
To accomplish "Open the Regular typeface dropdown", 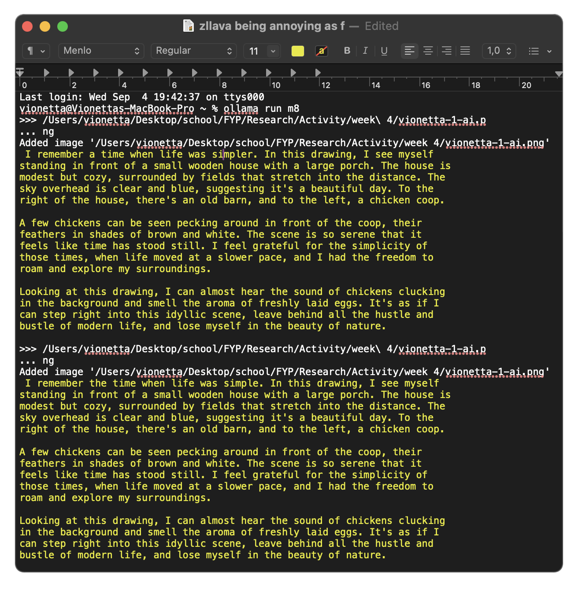I will [193, 51].
